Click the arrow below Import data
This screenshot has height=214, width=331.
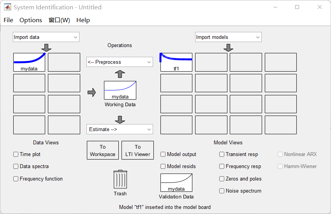click(46, 48)
